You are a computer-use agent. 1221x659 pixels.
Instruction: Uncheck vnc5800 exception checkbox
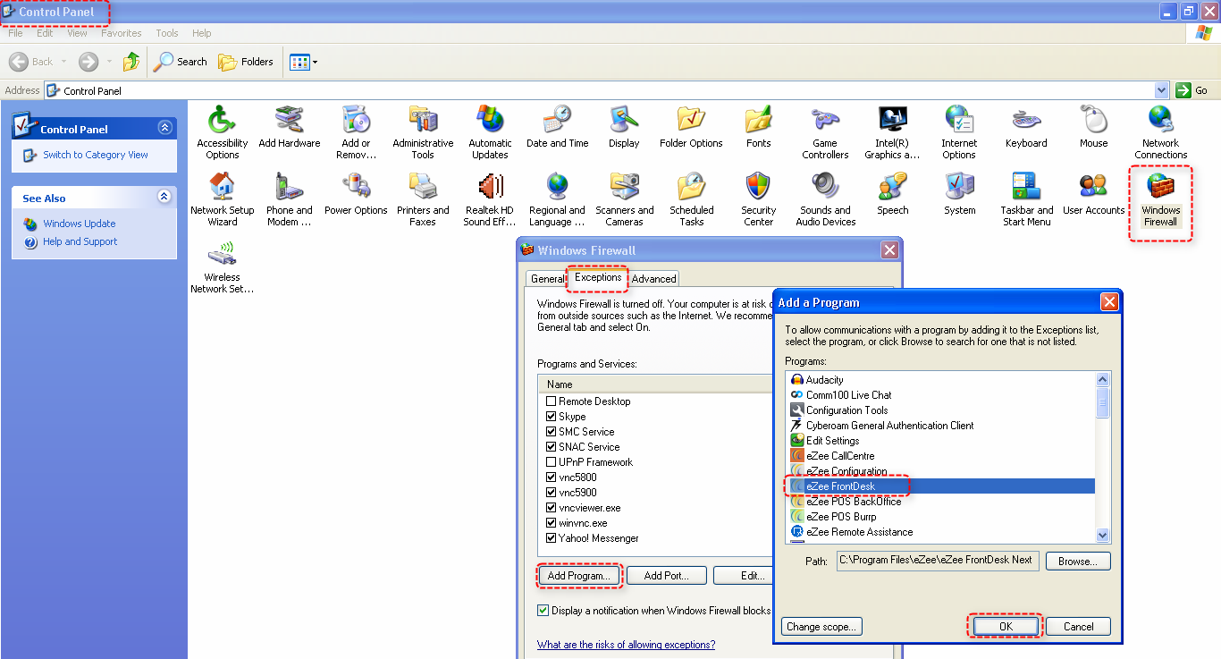point(552,477)
